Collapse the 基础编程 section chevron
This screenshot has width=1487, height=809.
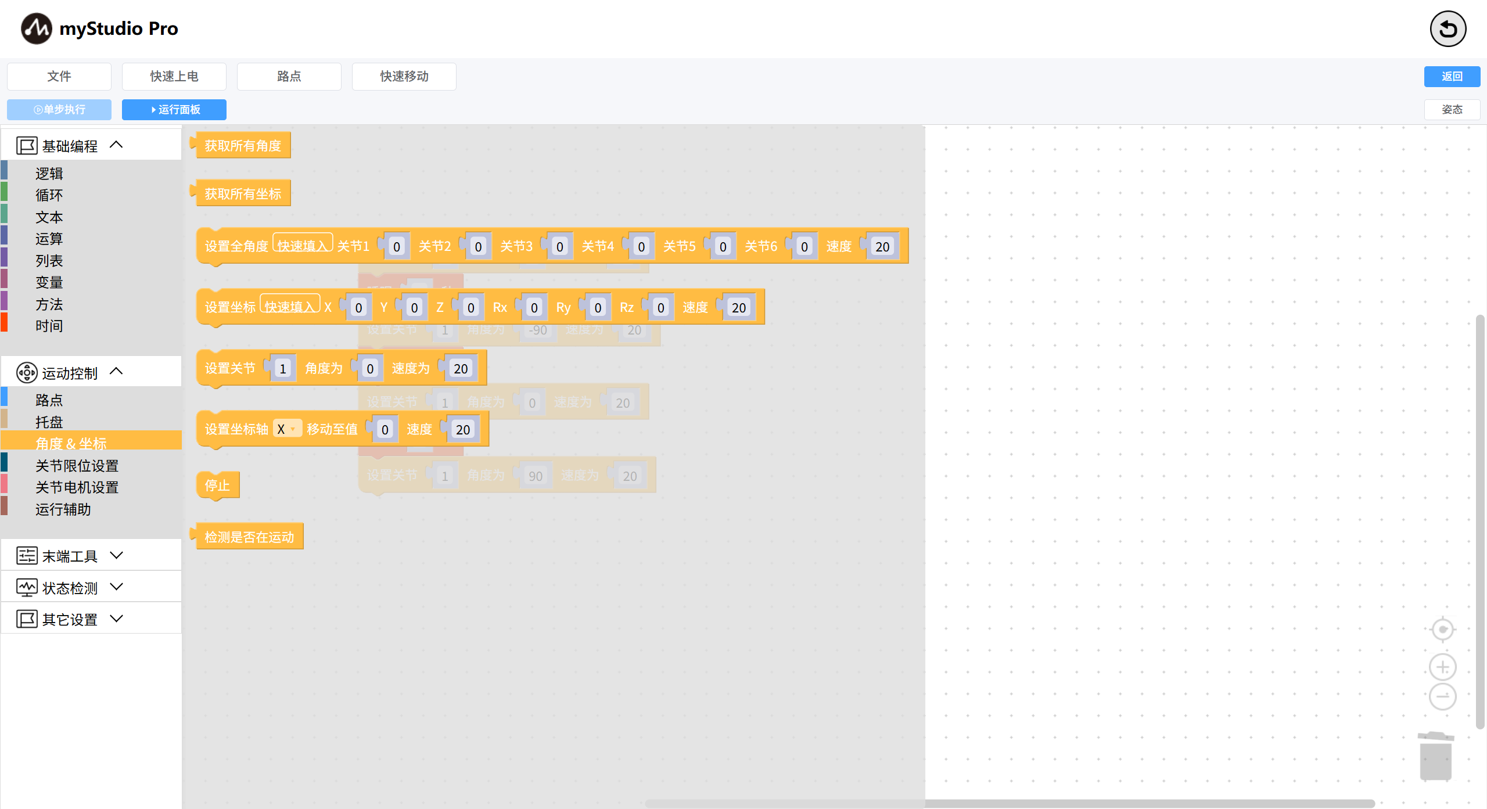[x=116, y=145]
